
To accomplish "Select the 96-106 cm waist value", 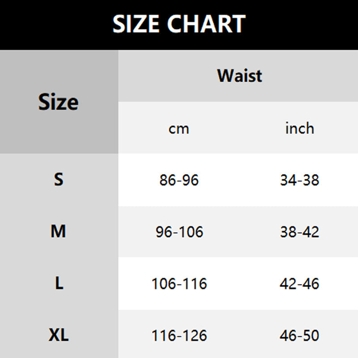I will click(179, 232).
